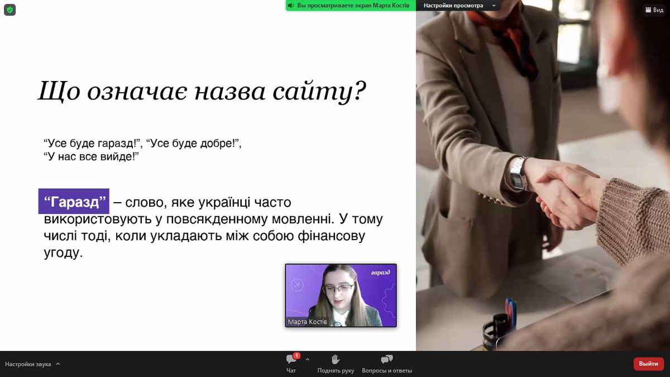Screen dimensions: 670x377
Task: Click the Настройки звука label
Action: 28,364
